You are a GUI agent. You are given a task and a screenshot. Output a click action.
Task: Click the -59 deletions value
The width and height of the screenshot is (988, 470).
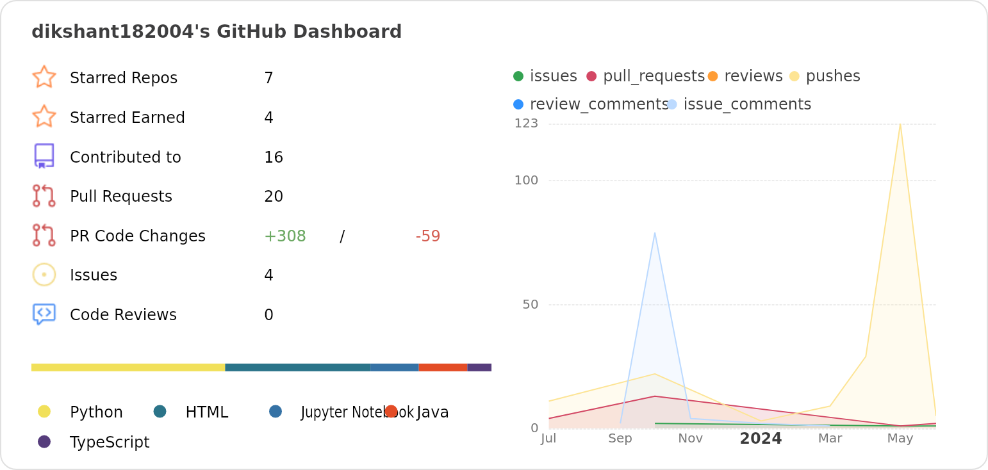428,236
